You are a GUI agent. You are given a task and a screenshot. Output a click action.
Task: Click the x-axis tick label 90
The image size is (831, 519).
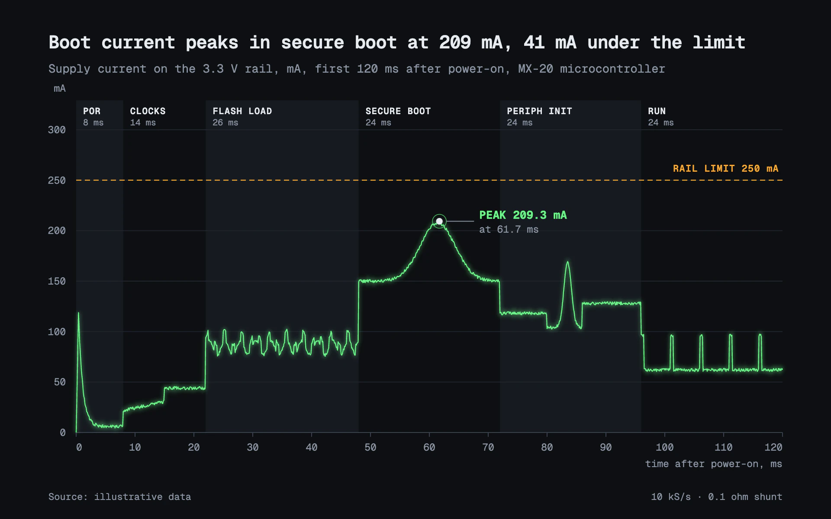[606, 447]
